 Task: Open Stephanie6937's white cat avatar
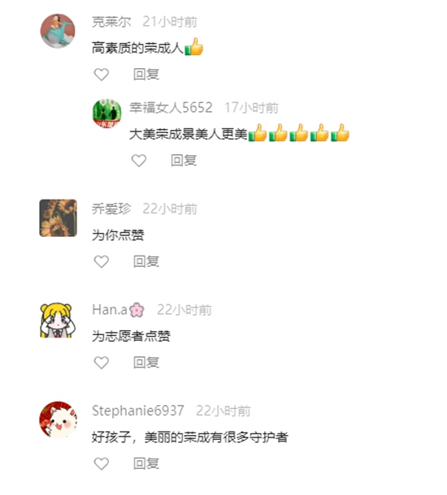pyautogui.click(x=59, y=420)
